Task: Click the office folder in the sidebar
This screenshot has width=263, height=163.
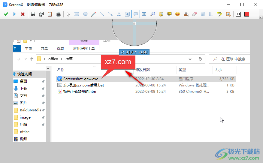Action: (25, 132)
